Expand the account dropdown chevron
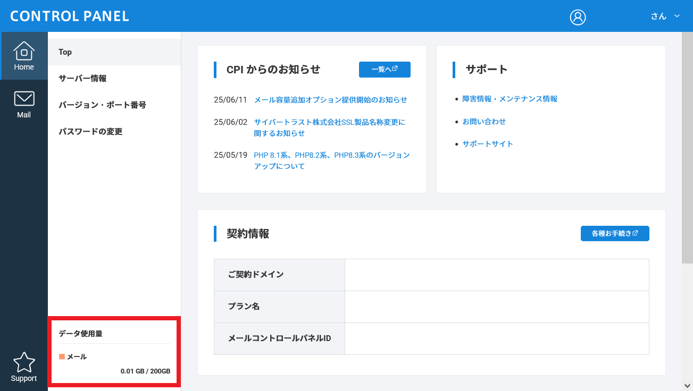The image size is (693, 391). click(x=677, y=16)
